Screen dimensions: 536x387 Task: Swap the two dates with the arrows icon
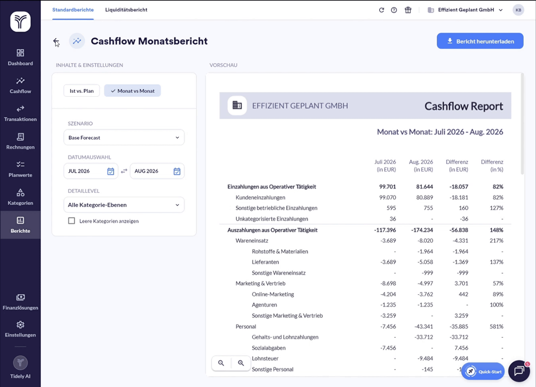[x=124, y=171]
